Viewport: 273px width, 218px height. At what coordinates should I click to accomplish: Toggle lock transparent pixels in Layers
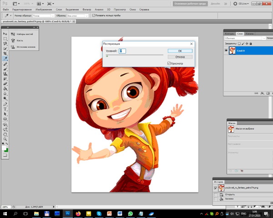[239, 44]
